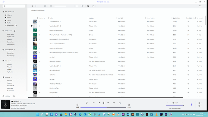Expand the Qobuz section arrow
This screenshot has height=117, width=208.
(x=11, y=77)
